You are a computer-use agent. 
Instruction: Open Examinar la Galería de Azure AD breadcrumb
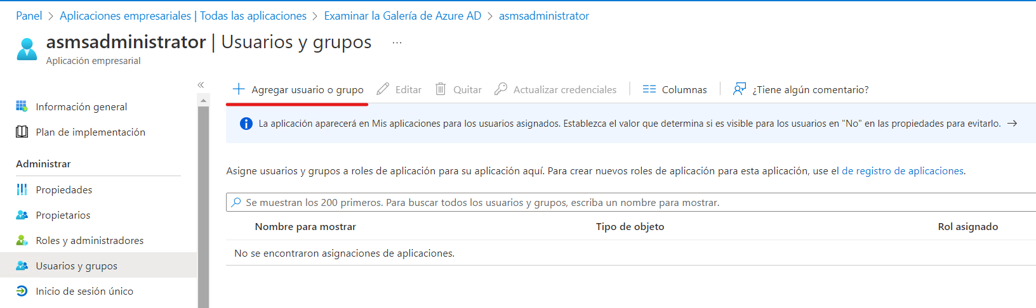click(x=402, y=16)
